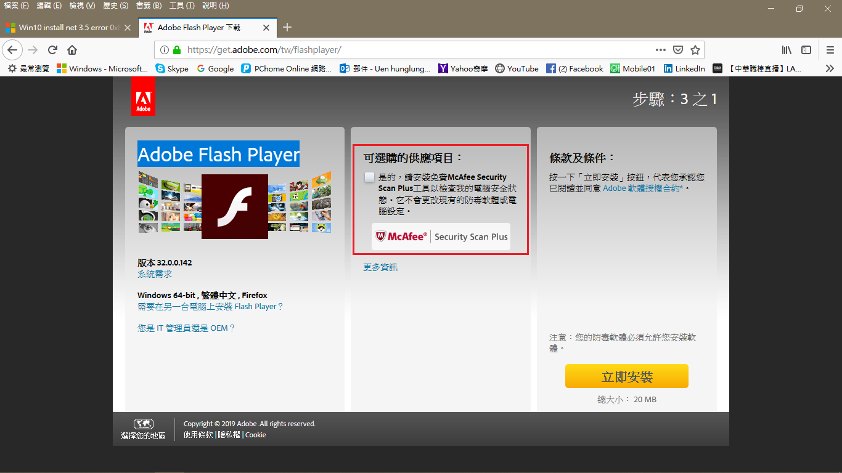Open the region selector map icon
Image resolution: width=842 pixels, height=473 pixels.
(143, 424)
